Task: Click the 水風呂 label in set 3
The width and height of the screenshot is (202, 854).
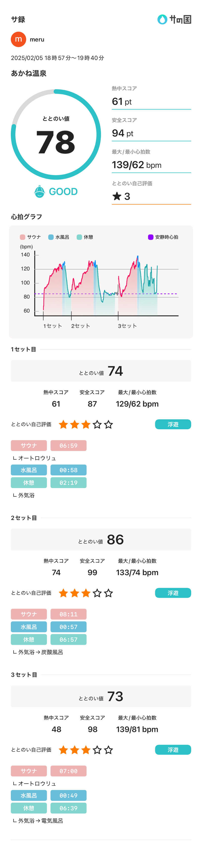Action: click(x=29, y=796)
